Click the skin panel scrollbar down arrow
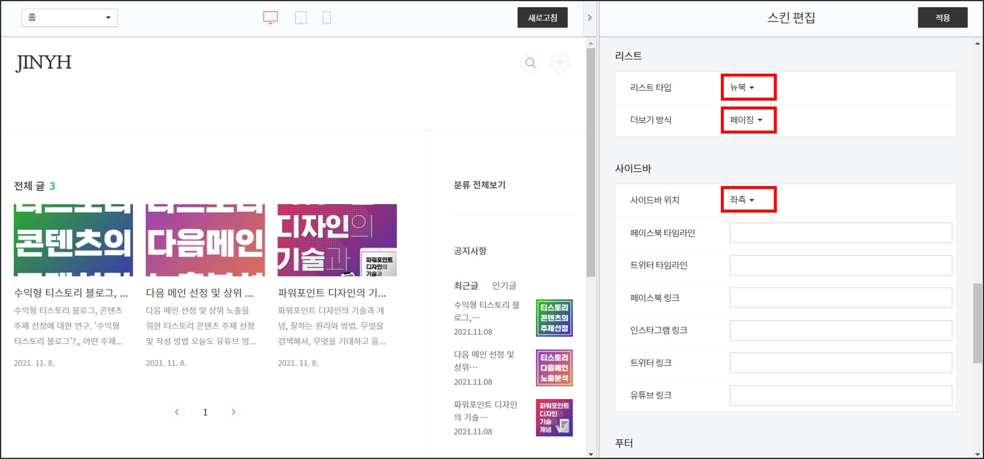Screen dimensions: 984x459 978,455
